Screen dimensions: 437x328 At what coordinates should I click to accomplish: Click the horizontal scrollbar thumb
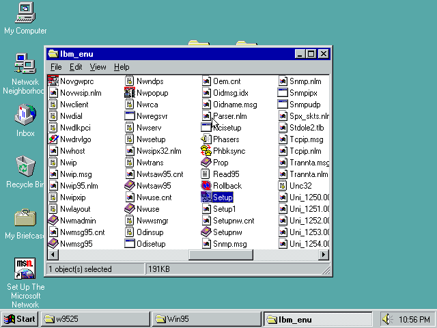click(x=221, y=255)
